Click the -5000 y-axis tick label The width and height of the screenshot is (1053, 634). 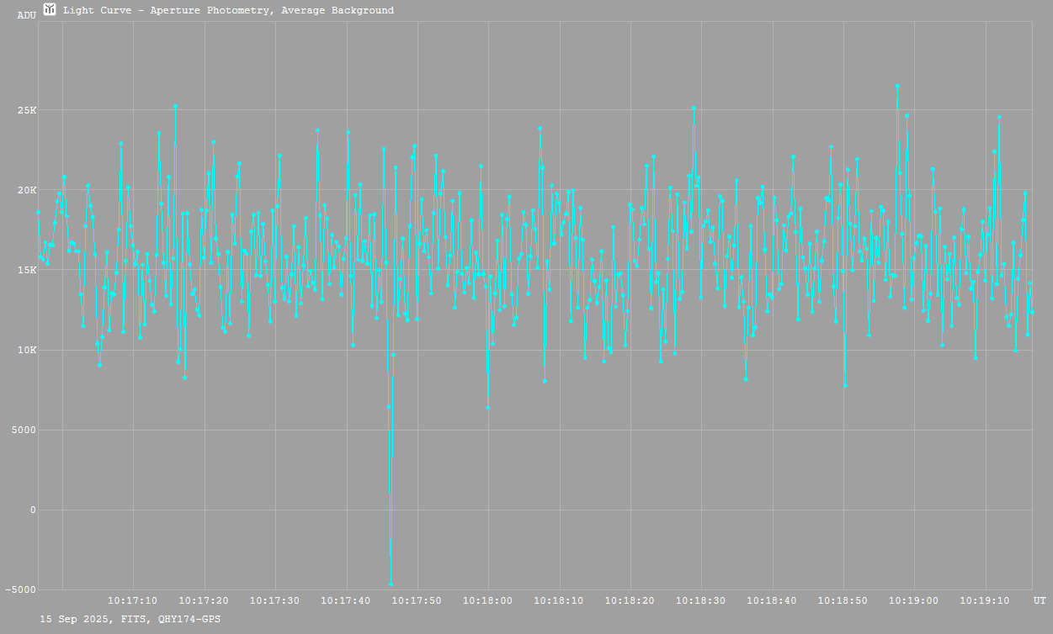20,589
